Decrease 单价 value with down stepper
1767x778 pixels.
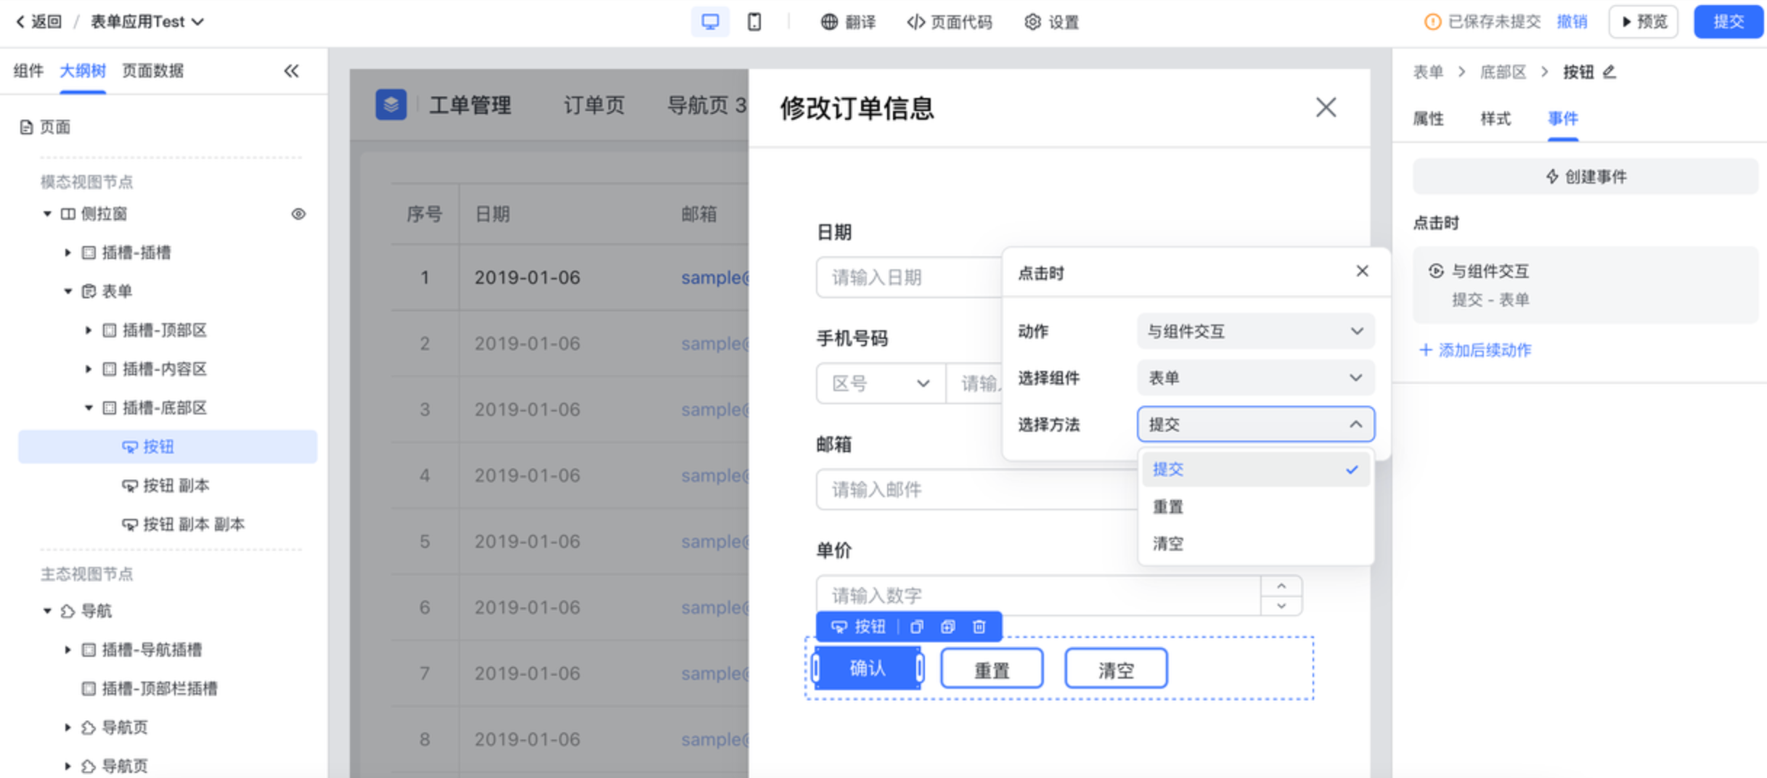[x=1281, y=606]
